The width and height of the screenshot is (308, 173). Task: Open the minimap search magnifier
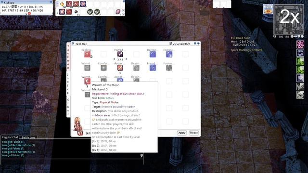275,37
